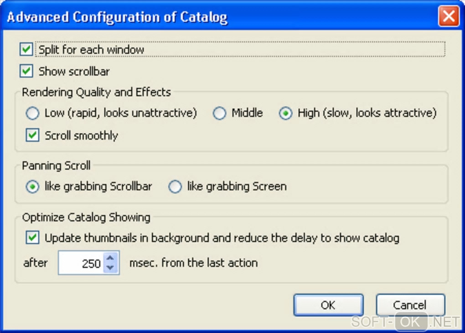Close the Advanced Configuration dialog with X

449,17
